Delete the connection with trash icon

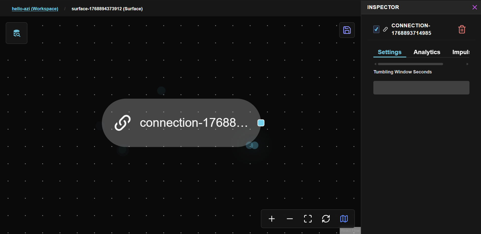point(462,29)
